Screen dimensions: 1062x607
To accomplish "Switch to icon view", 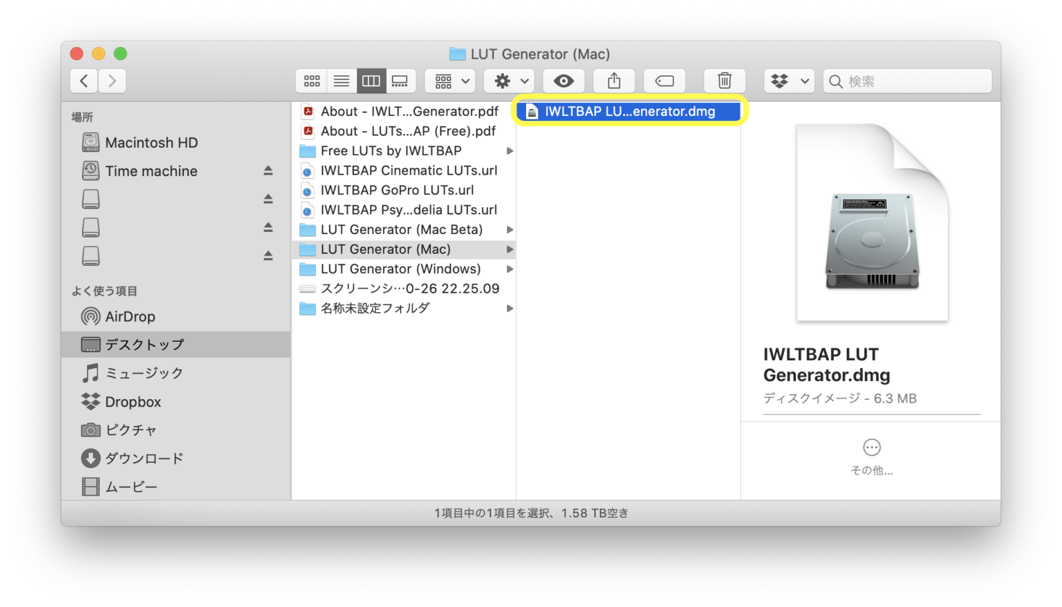I will pyautogui.click(x=312, y=81).
